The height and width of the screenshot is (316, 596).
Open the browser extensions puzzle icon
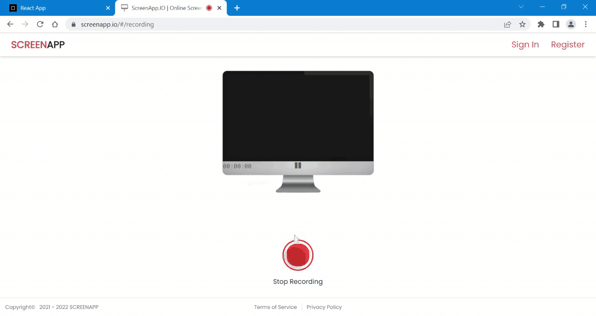(541, 24)
